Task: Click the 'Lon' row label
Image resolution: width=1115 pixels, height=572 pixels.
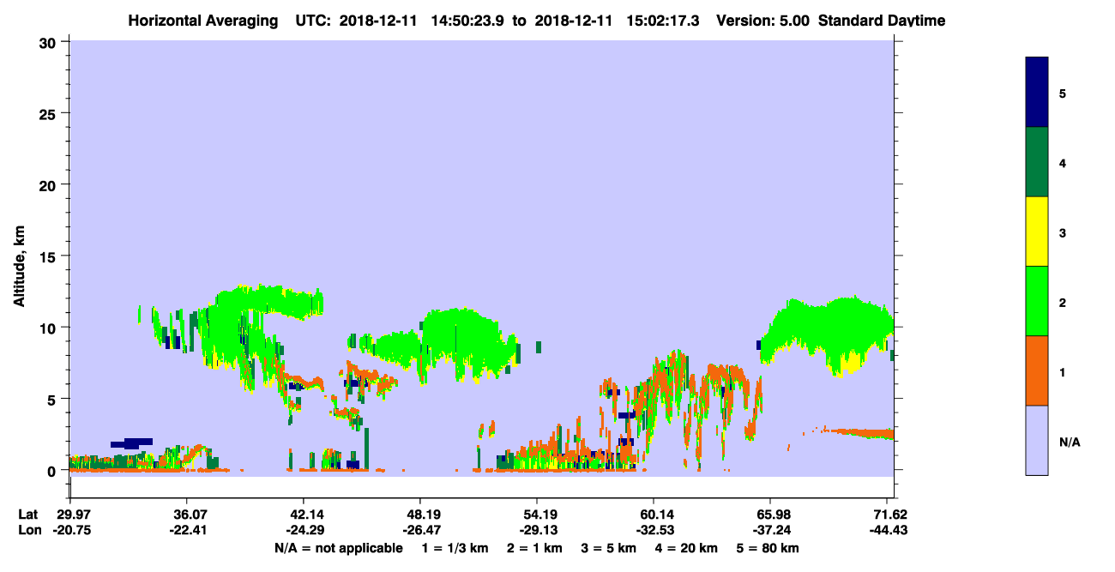Action: point(28,530)
